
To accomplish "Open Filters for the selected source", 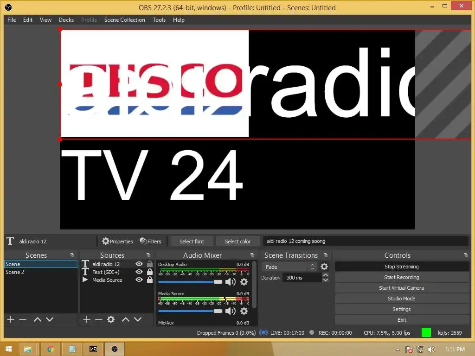I will (x=151, y=241).
